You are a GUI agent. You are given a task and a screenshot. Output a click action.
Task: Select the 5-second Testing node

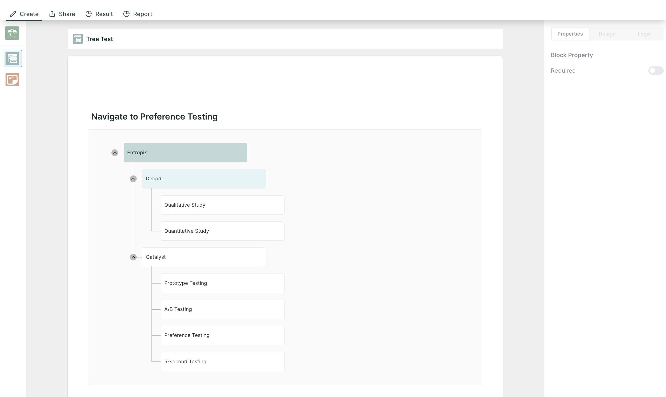pos(222,361)
